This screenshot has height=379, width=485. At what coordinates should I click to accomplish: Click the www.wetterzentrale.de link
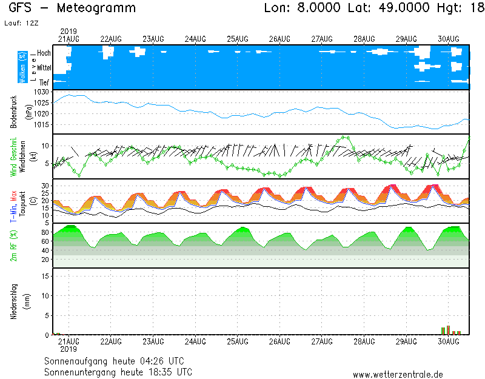coord(397,375)
